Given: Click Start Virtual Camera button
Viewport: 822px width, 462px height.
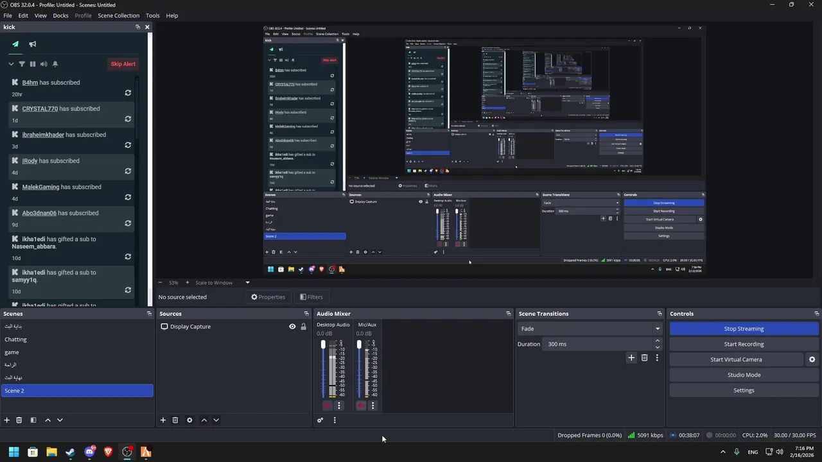Looking at the screenshot, I should click(x=737, y=359).
